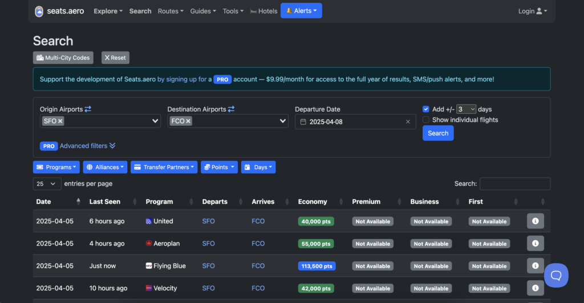Sort table by Premium column
Viewport: 584px width, 303px height.
(399, 202)
